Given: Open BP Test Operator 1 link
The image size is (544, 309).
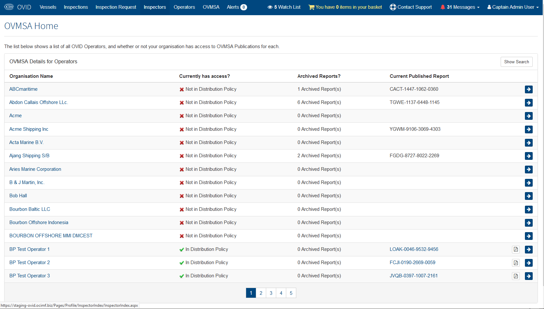Looking at the screenshot, I should click(x=29, y=249).
